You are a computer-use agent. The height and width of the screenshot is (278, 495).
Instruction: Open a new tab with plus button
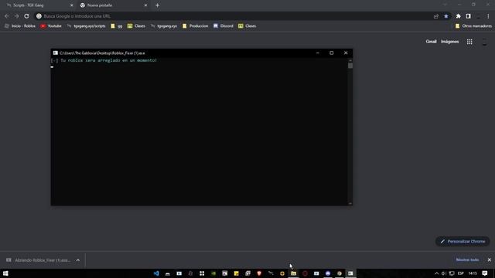[x=157, y=5]
